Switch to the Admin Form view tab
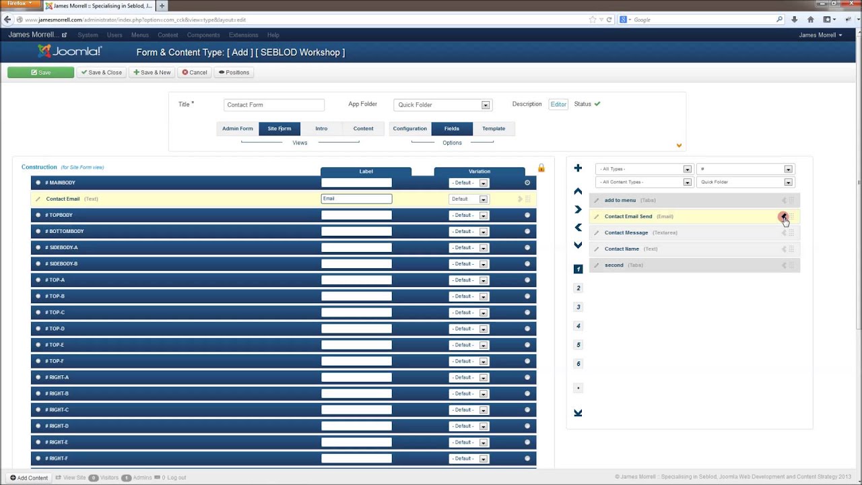The height and width of the screenshot is (485, 862). coord(238,129)
